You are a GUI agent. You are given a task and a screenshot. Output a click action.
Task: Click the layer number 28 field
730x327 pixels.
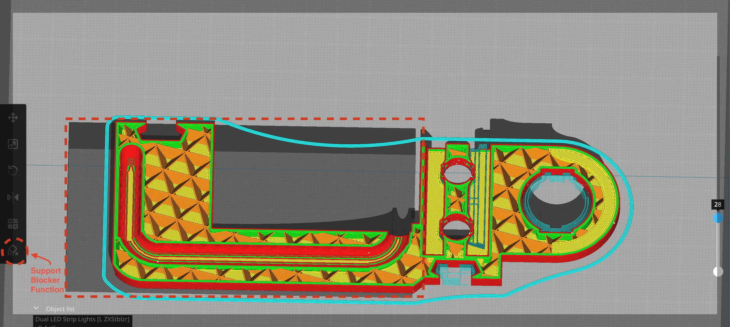[717, 204]
